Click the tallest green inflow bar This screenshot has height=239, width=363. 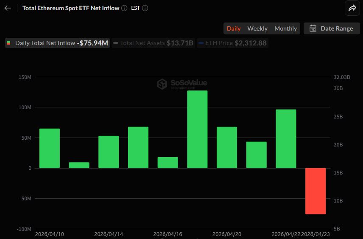point(197,129)
